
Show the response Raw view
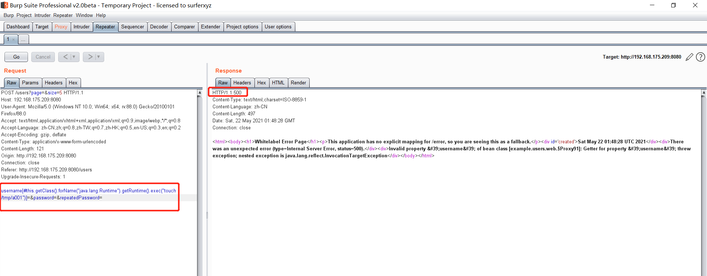tap(223, 83)
